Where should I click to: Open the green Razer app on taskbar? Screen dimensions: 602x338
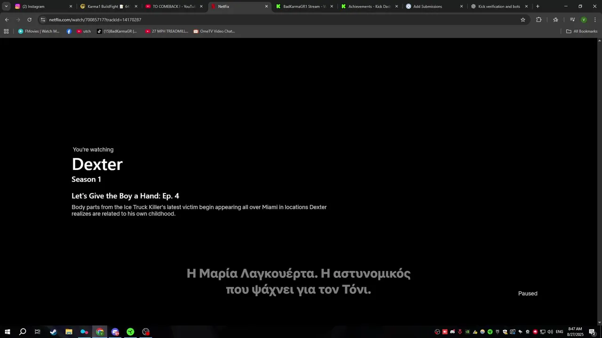[130, 332]
